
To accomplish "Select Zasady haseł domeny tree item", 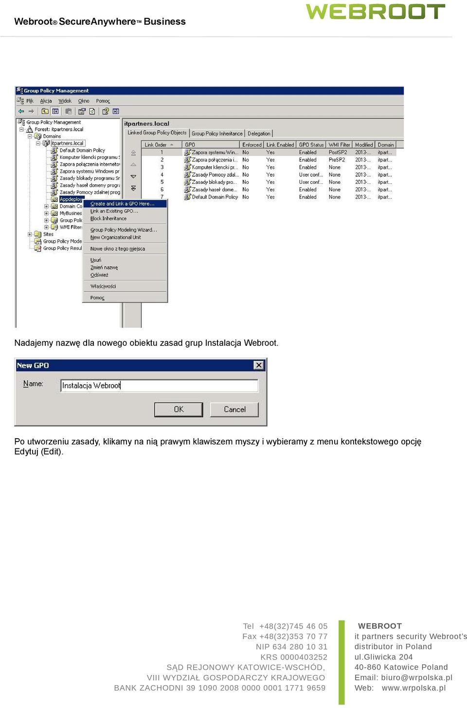I will point(90,185).
